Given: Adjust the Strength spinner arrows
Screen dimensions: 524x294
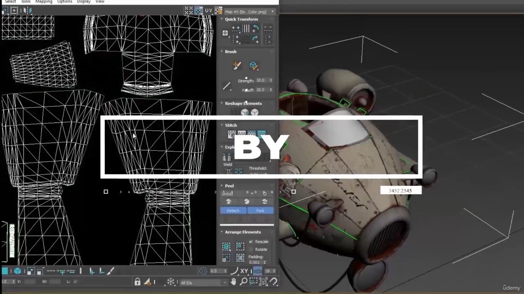Looking at the screenshot, I should click(x=271, y=80).
